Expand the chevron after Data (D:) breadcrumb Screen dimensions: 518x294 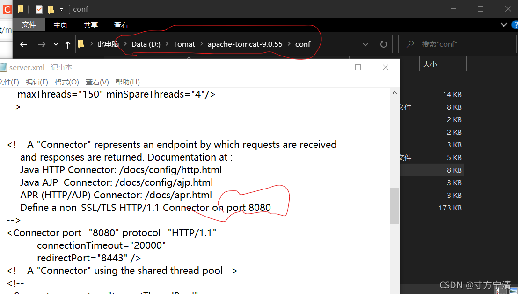[167, 44]
